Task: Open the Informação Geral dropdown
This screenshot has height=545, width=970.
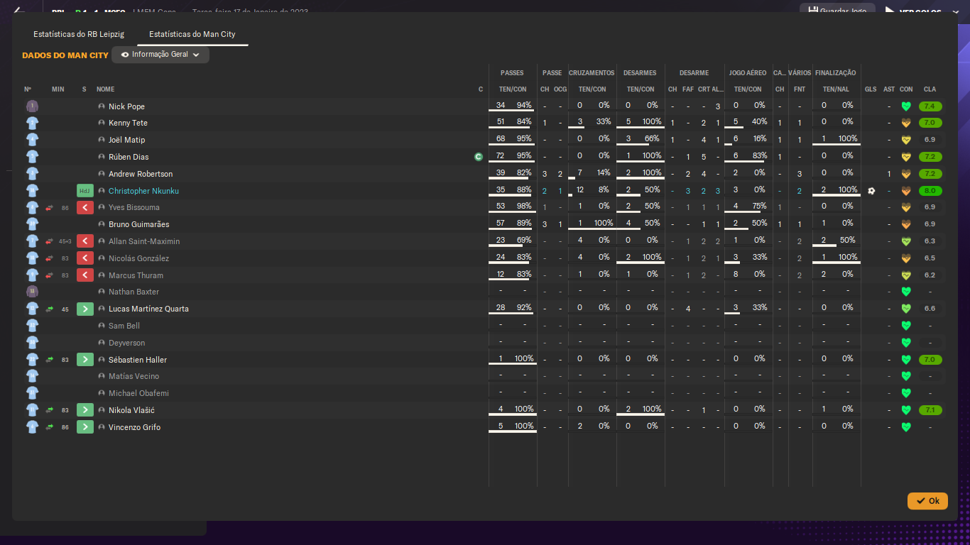Action: (x=160, y=55)
